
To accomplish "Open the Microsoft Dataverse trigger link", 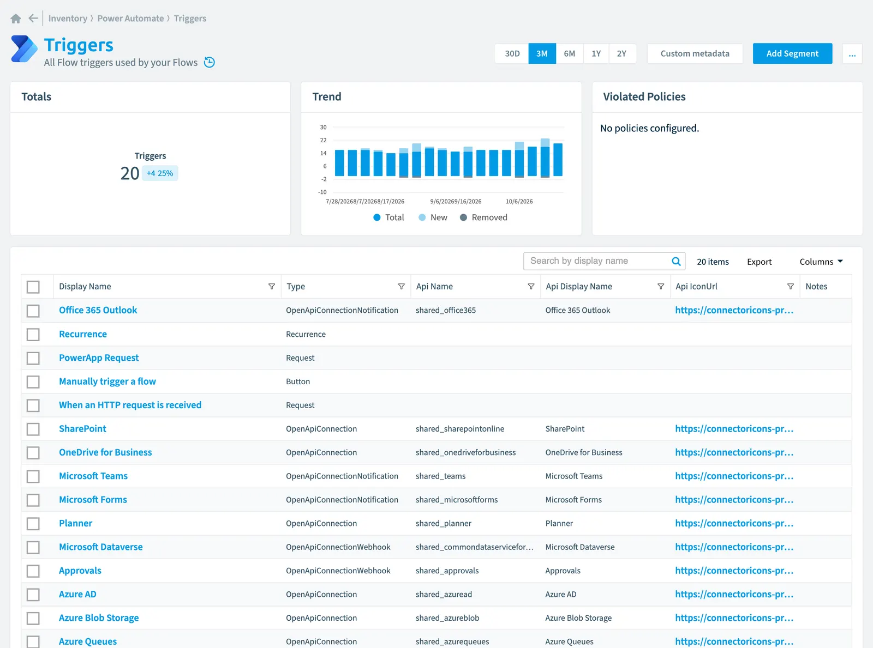I will point(101,547).
